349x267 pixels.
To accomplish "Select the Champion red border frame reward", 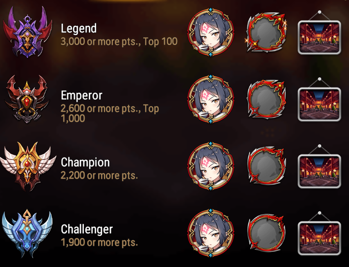I will [266, 166].
